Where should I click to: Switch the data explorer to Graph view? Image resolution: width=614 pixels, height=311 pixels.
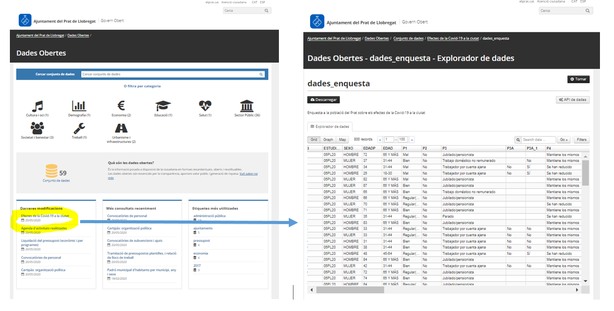(x=328, y=139)
